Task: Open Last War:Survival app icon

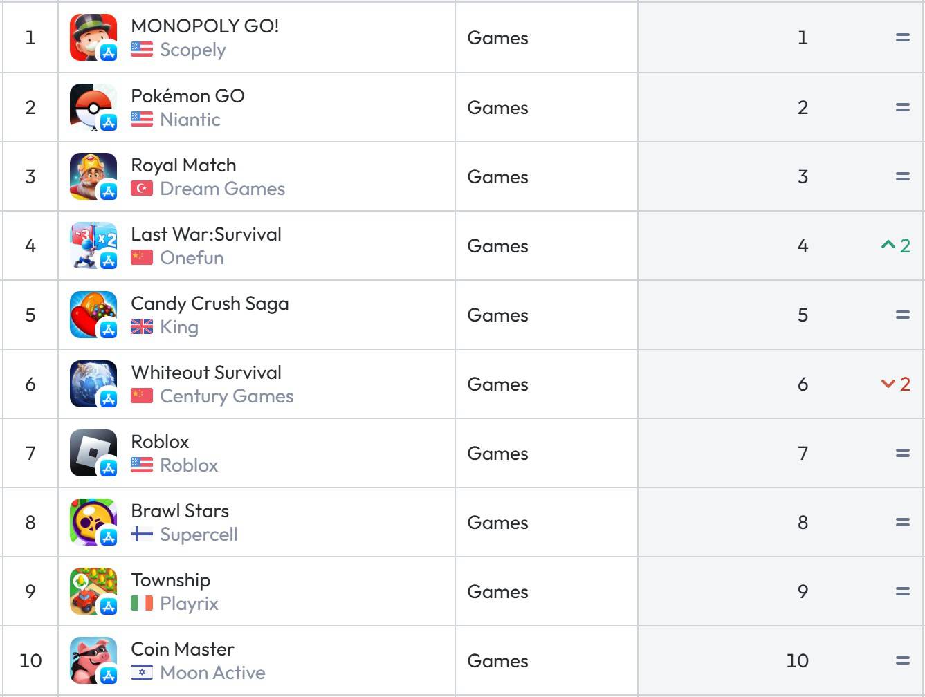Action: (x=93, y=245)
